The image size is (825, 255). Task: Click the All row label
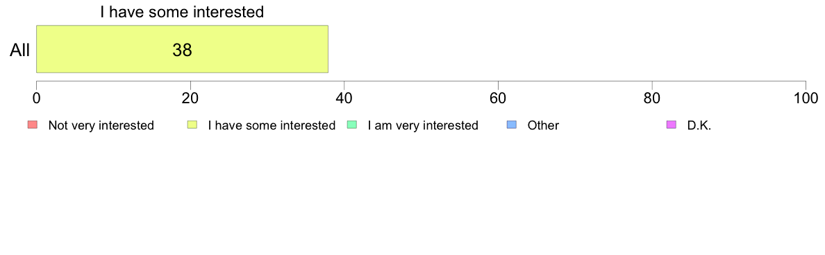point(20,51)
